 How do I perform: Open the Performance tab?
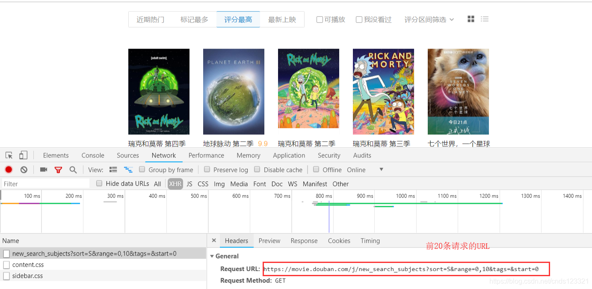coord(206,155)
